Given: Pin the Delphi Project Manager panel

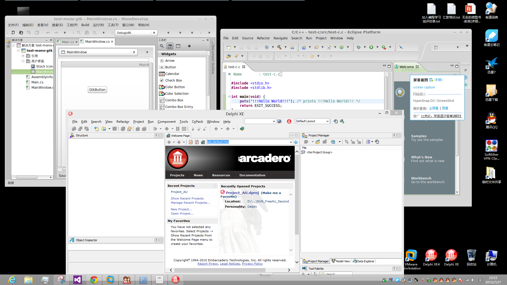Looking at the screenshot, I should [394, 135].
